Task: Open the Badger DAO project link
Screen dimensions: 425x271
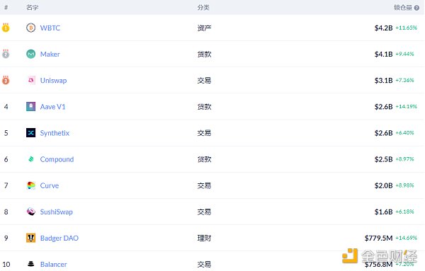Action: pos(59,238)
